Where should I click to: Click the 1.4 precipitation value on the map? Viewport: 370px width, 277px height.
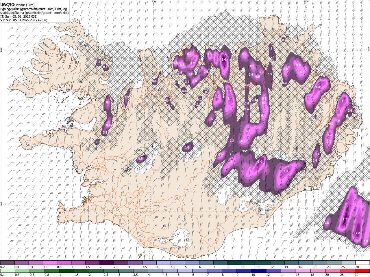(318, 87)
